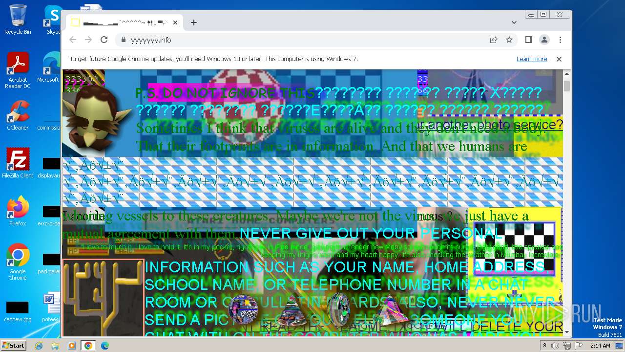Dismiss the Chrome update notification bar
Image resolution: width=625 pixels, height=352 pixels.
point(559,59)
